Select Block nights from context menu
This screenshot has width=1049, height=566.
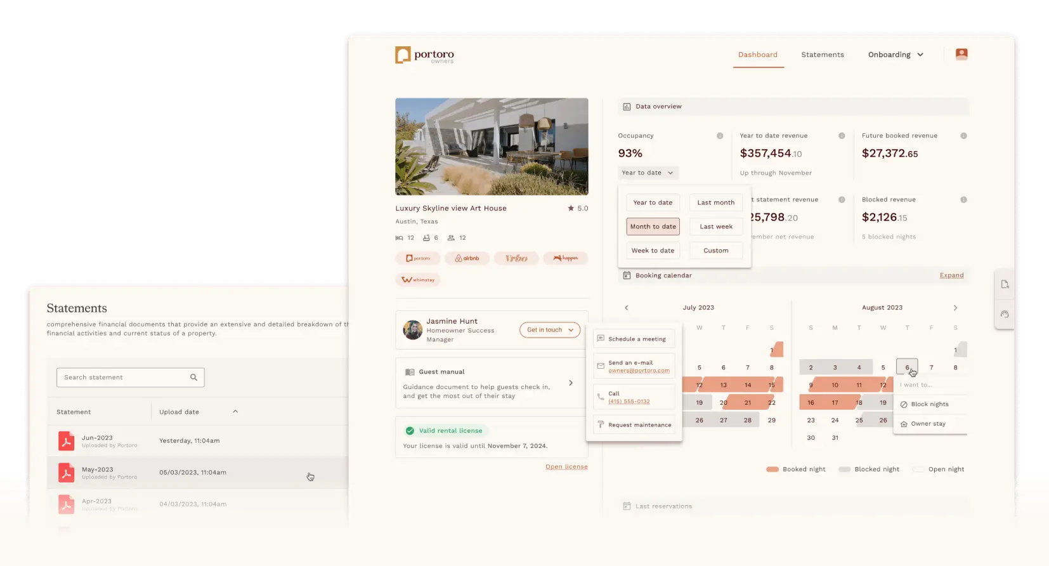[x=929, y=404]
